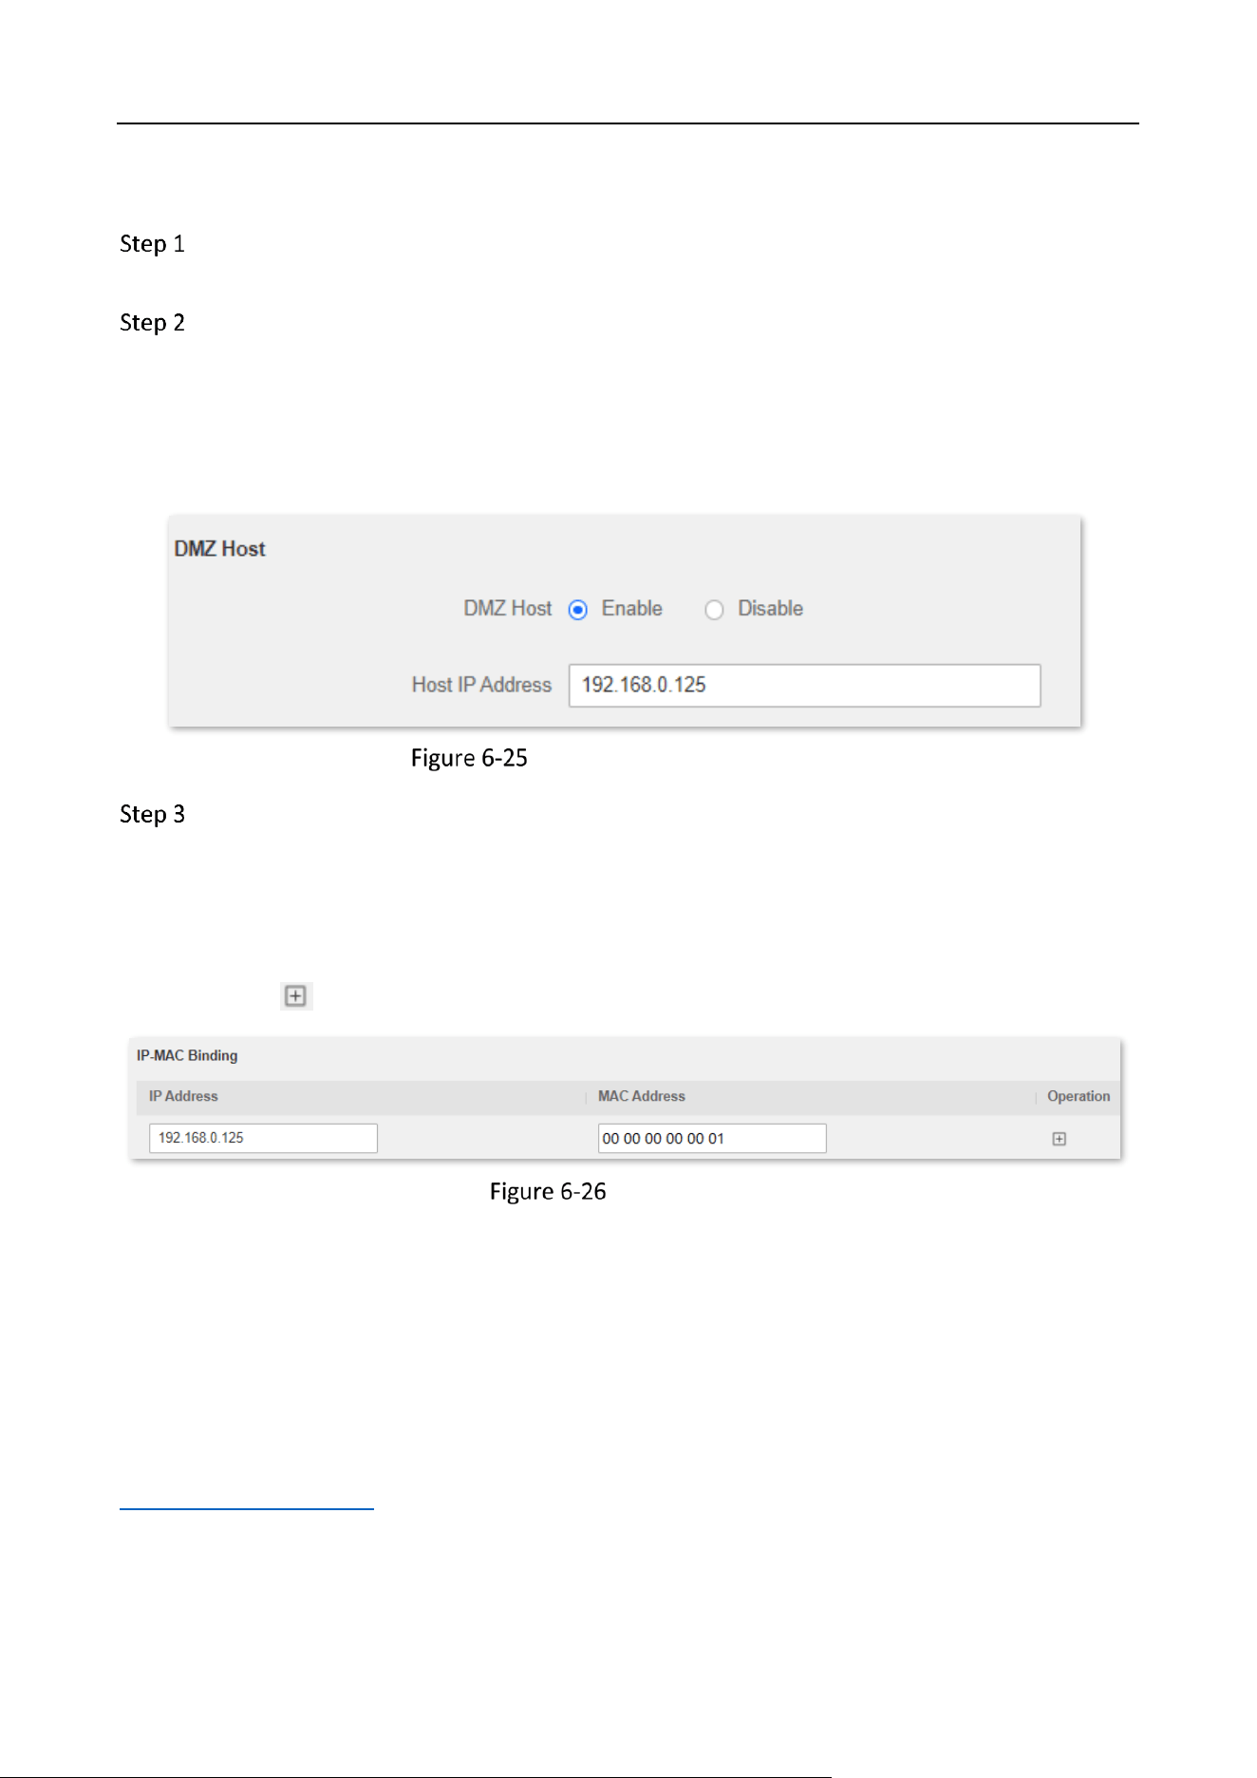Click the Step 3 heading

pyautogui.click(x=152, y=814)
